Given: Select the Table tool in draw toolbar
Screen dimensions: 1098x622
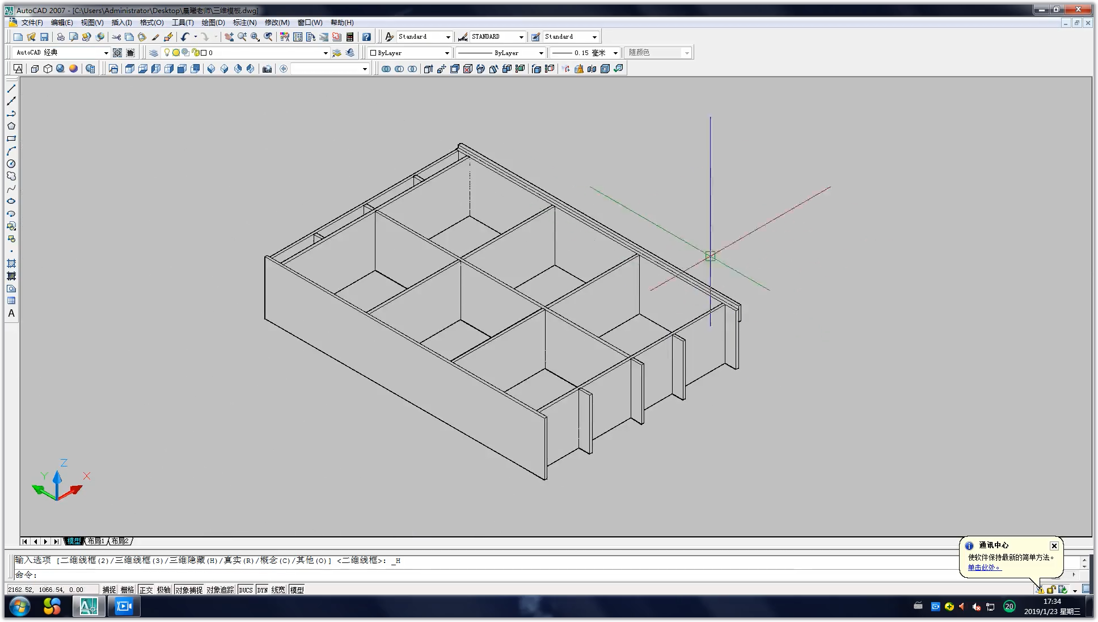Looking at the screenshot, I should coord(11,301).
